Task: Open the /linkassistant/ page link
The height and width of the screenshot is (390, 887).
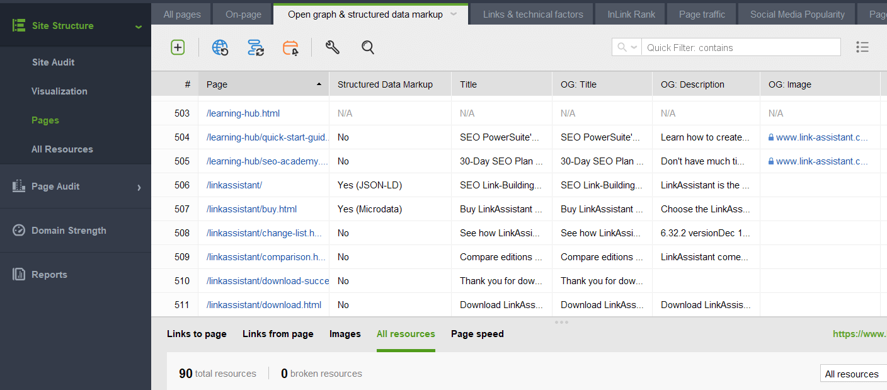Action: tap(234, 185)
